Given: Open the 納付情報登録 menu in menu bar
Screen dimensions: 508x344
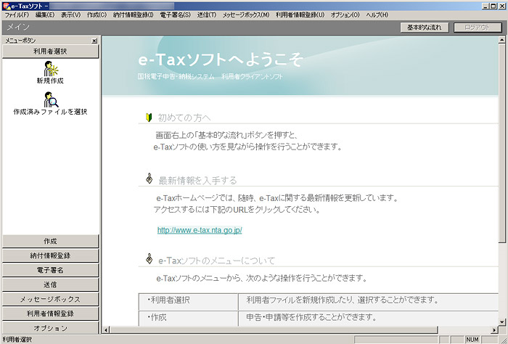Looking at the screenshot, I should pos(133,15).
